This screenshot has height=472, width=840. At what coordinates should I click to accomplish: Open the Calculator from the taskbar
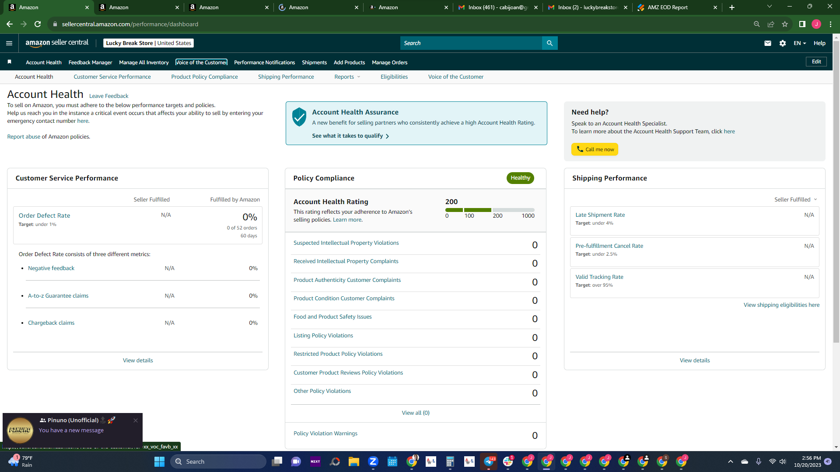click(x=450, y=462)
